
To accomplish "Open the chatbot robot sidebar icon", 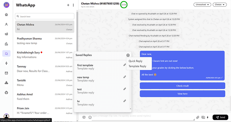I will pyautogui.click(x=6, y=92).
